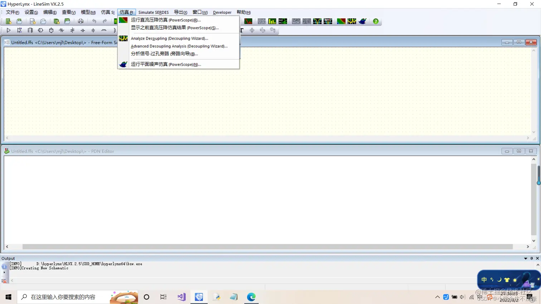Screen dimensions: 541x304
Task: Click the cyan-yellow eye diagram icon
Action: tap(317, 21)
